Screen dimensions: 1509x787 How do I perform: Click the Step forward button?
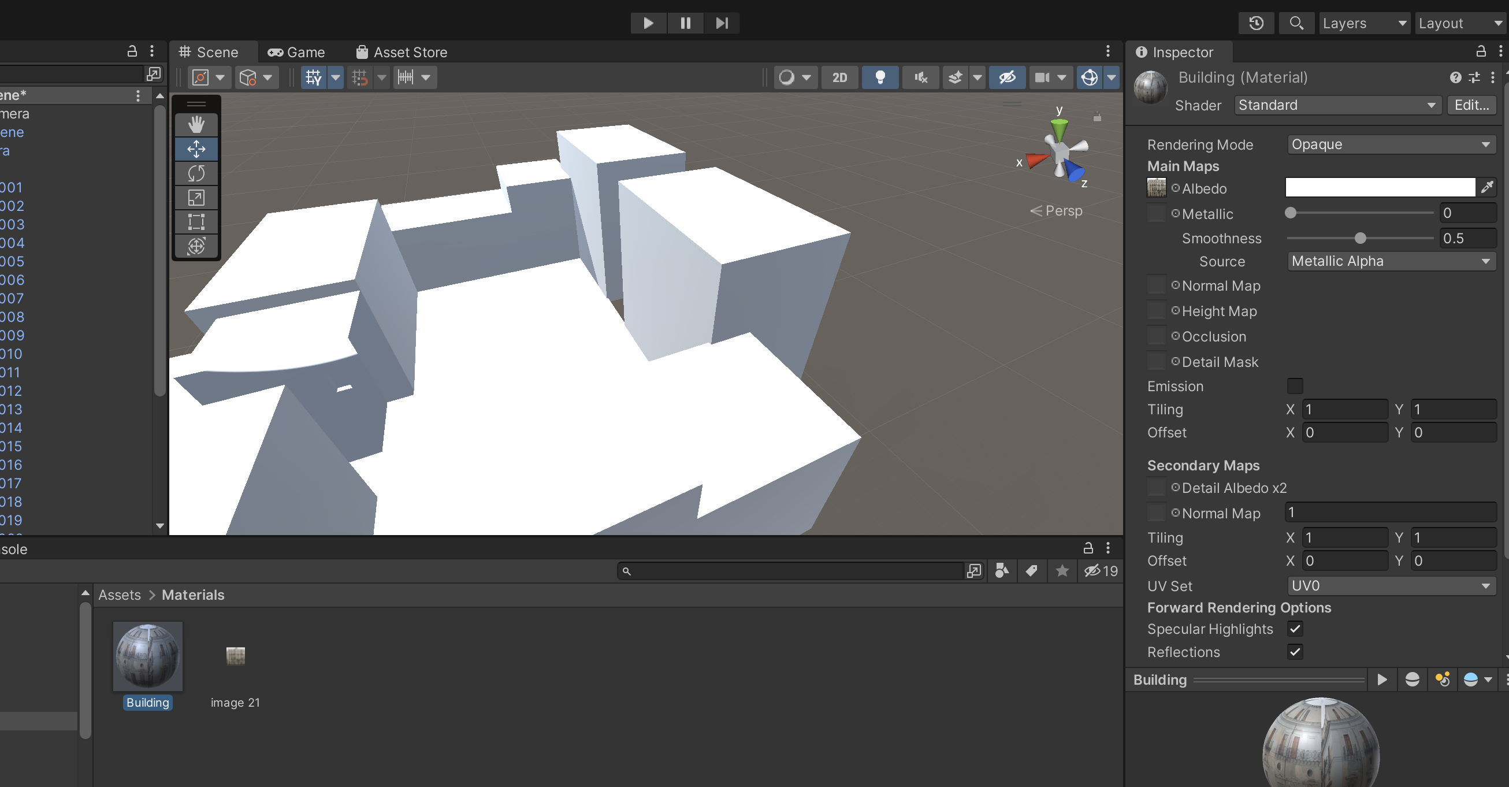721,23
